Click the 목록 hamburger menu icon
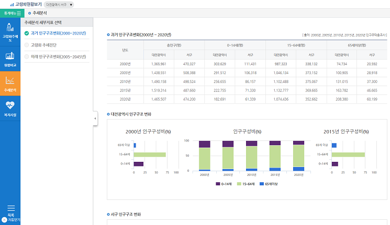 (10, 208)
